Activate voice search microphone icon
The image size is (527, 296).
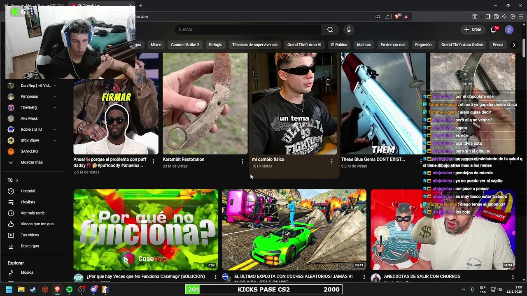(x=349, y=30)
